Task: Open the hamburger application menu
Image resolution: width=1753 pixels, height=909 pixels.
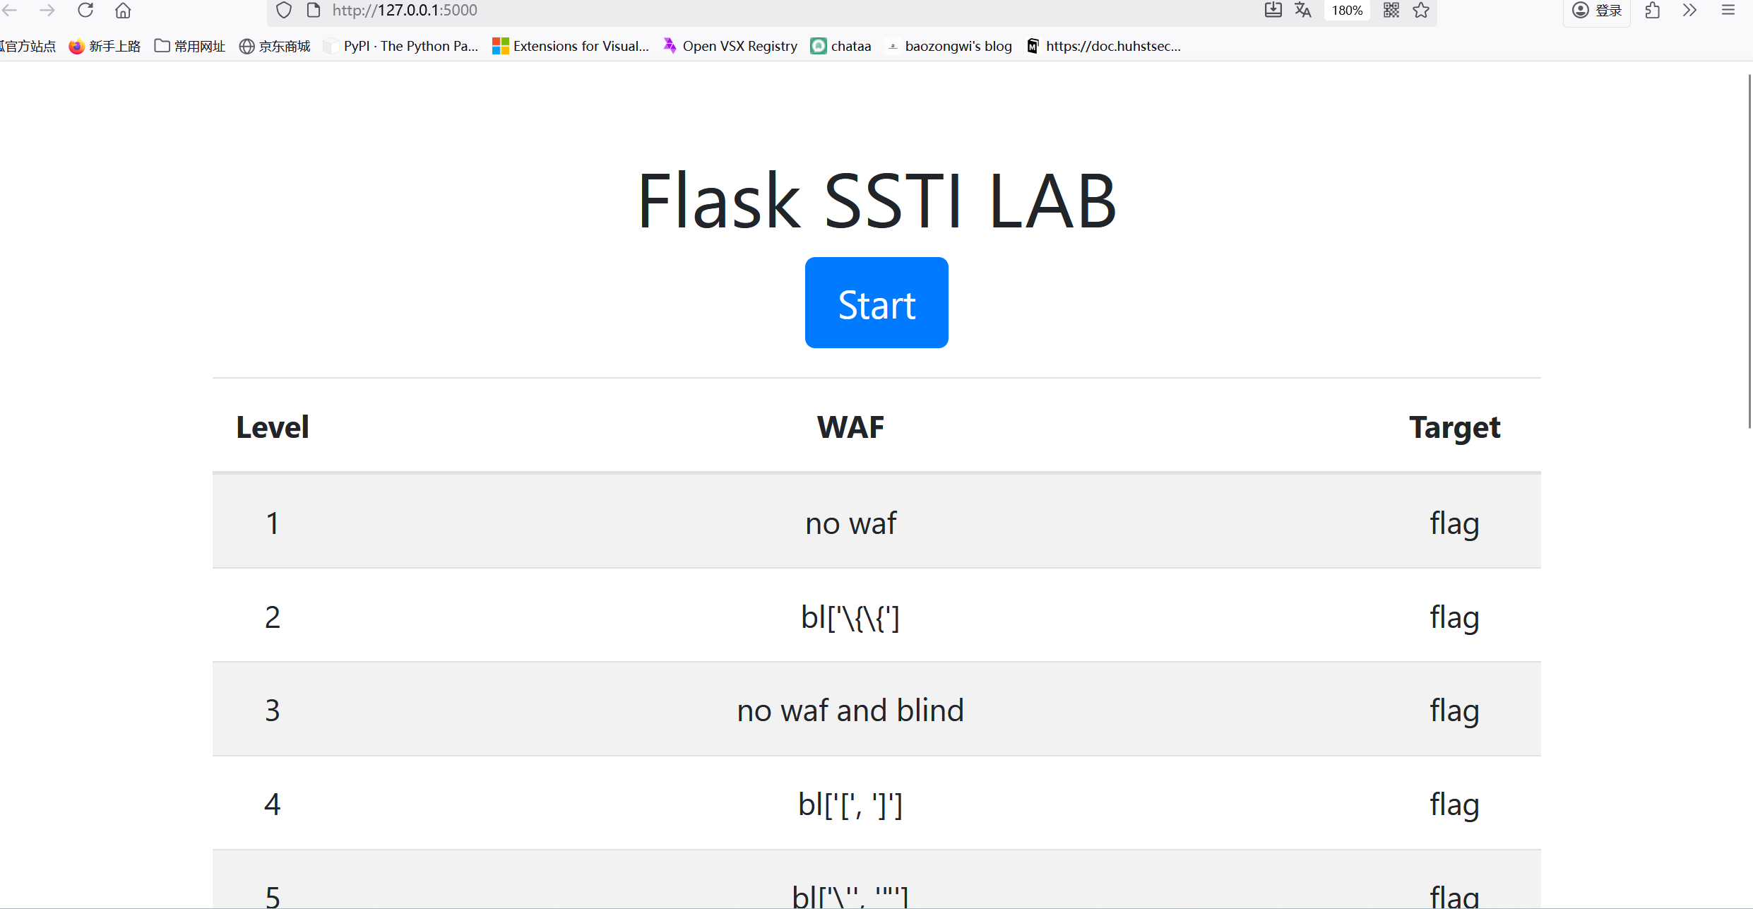Action: coord(1728,10)
